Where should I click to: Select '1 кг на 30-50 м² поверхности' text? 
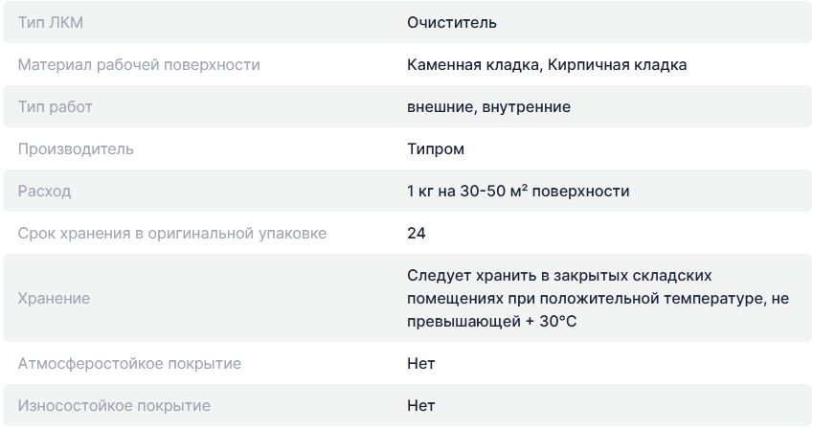pos(518,191)
